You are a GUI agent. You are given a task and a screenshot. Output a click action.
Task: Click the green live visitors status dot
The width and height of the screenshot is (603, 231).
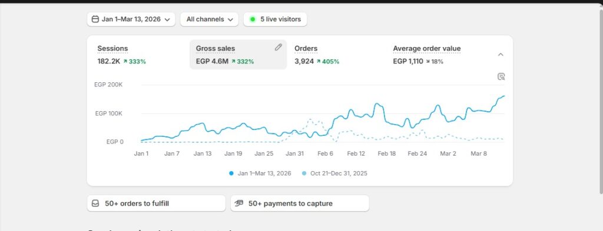tap(253, 19)
